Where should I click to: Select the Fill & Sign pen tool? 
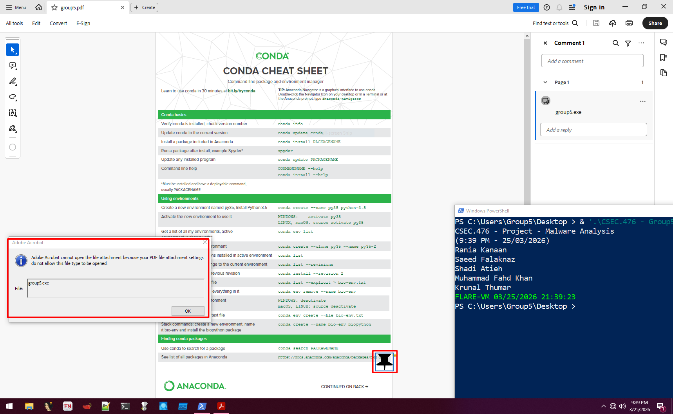tap(12, 128)
